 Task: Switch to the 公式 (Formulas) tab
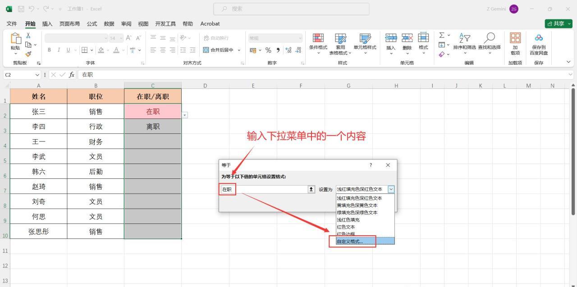click(x=92, y=24)
